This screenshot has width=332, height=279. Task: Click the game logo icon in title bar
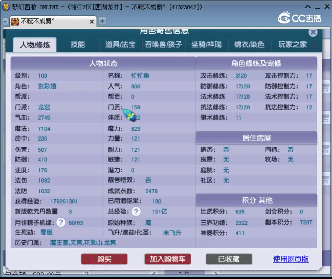point(6,7)
